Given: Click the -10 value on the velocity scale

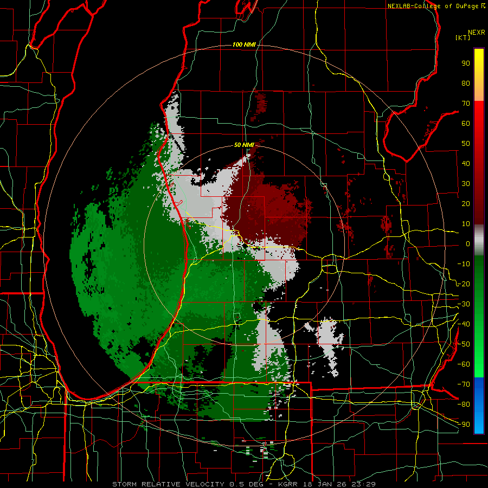Looking at the screenshot, I should click(x=464, y=264).
